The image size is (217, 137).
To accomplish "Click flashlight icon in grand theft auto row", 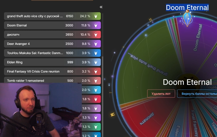I will pyautogui.click(x=96, y=16).
